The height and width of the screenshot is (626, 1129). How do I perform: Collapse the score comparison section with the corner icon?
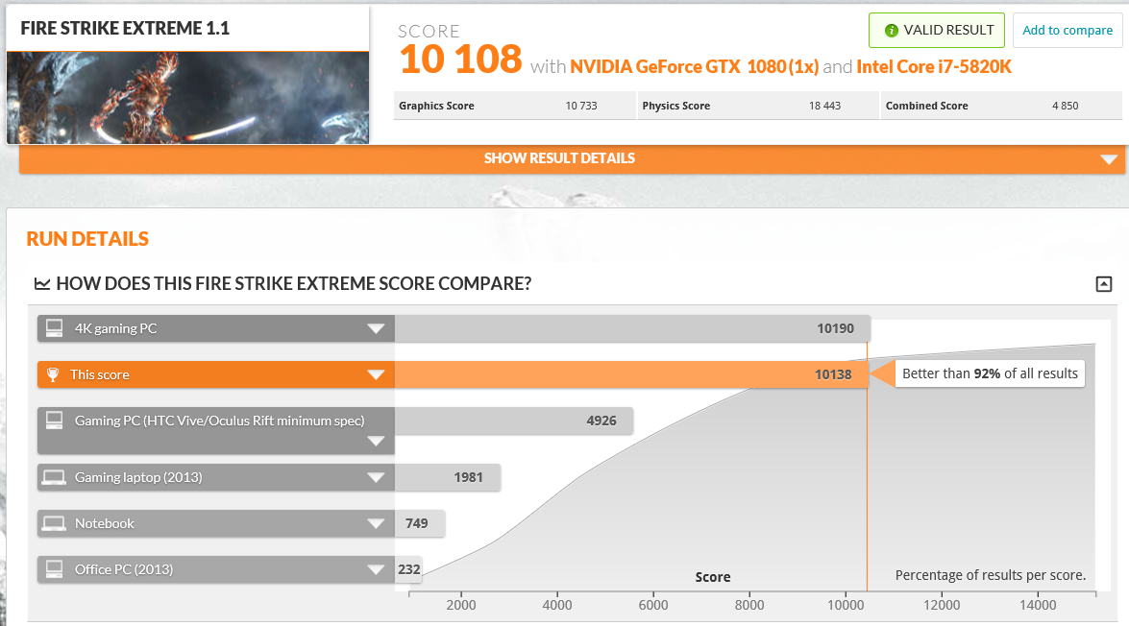[1104, 283]
